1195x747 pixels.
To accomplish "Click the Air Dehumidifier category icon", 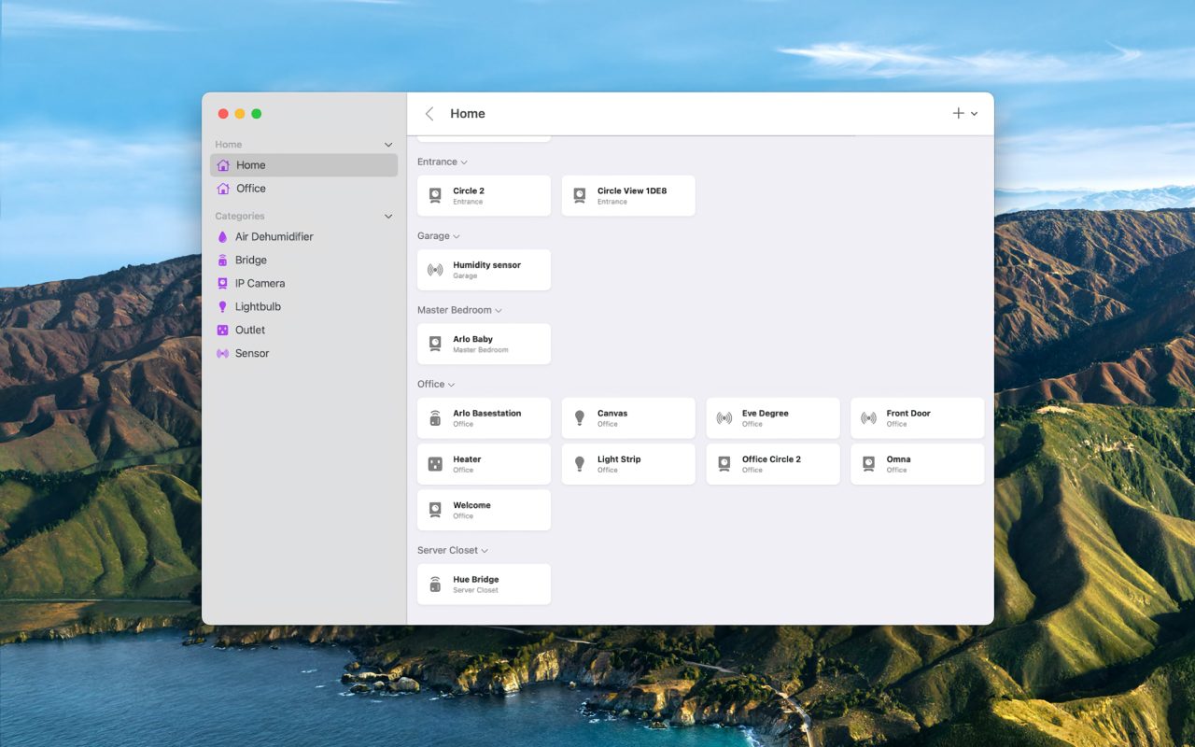I will (x=224, y=236).
